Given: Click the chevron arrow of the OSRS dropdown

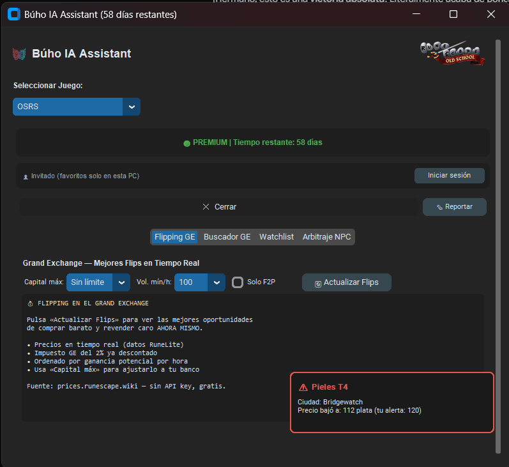Looking at the screenshot, I should (132, 107).
